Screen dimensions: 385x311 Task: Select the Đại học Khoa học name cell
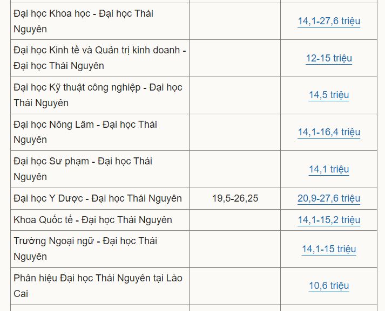[100, 21]
